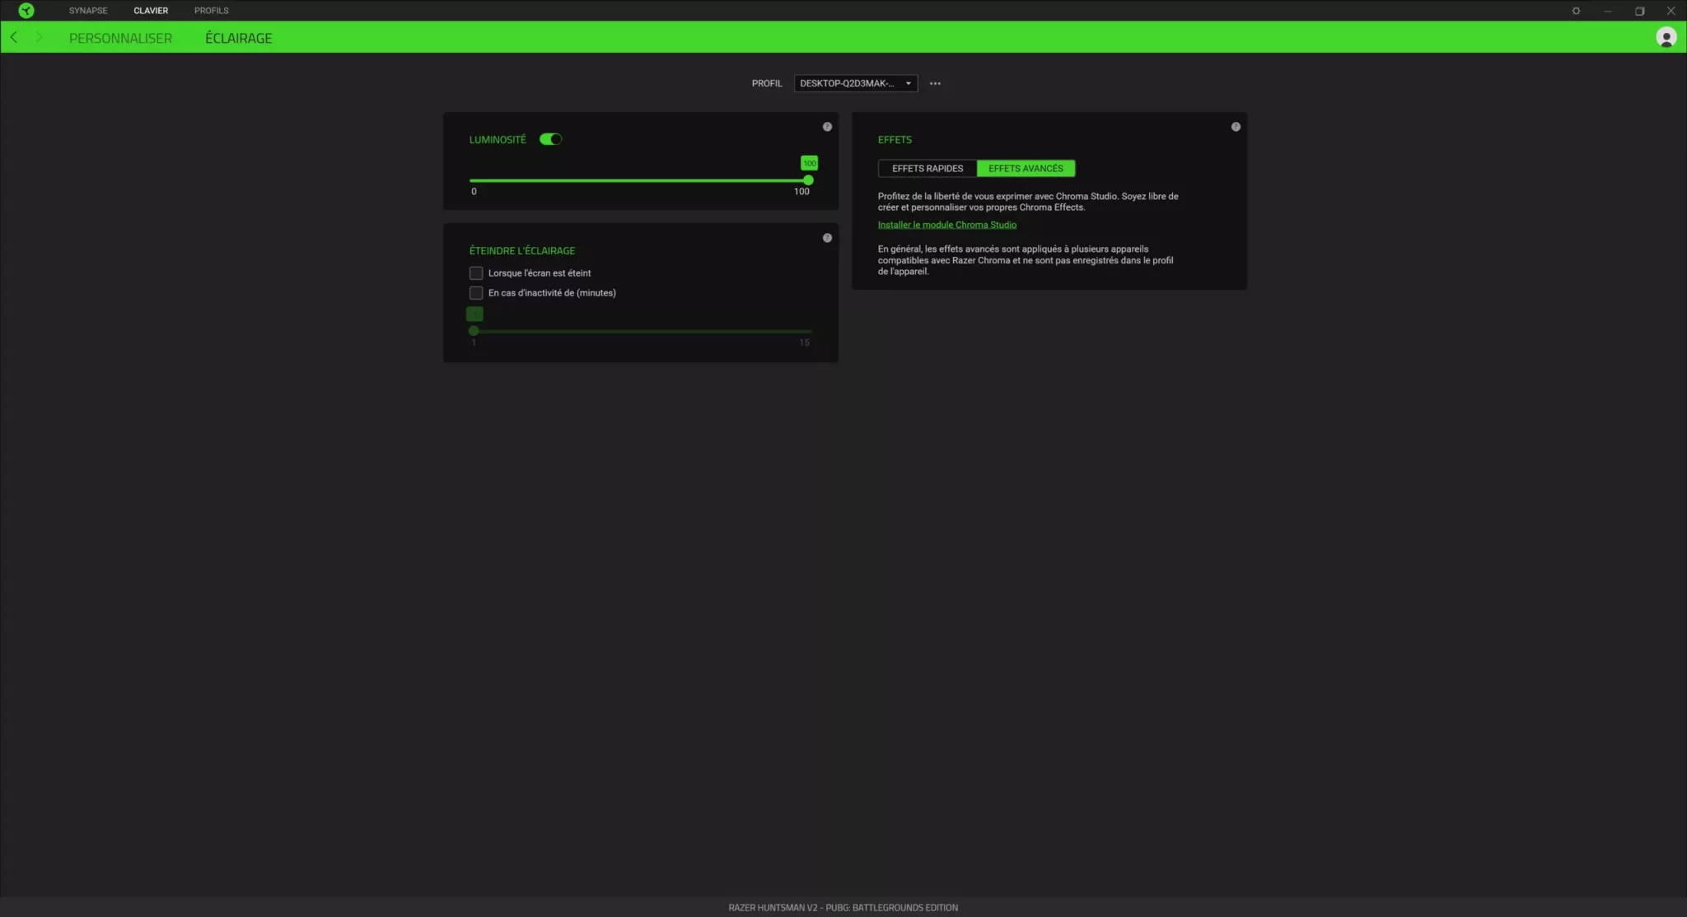This screenshot has height=917, width=1687.
Task: Expand the Éteindre l'éclairage help tooltip
Action: coord(827,237)
